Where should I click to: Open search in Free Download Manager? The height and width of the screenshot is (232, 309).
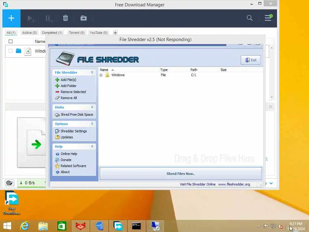[x=250, y=18]
